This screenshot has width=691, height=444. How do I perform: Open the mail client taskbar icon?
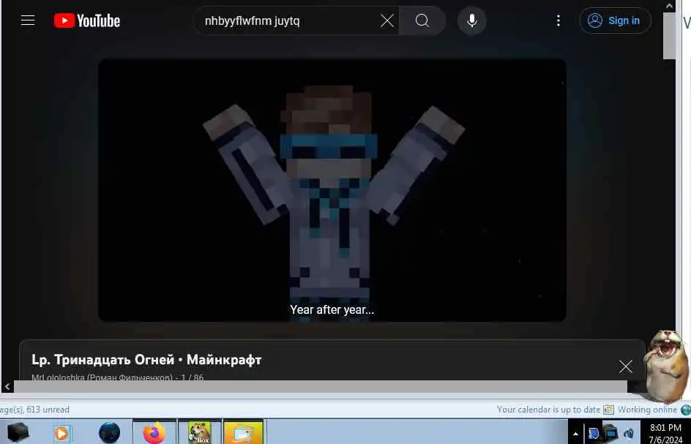243,432
